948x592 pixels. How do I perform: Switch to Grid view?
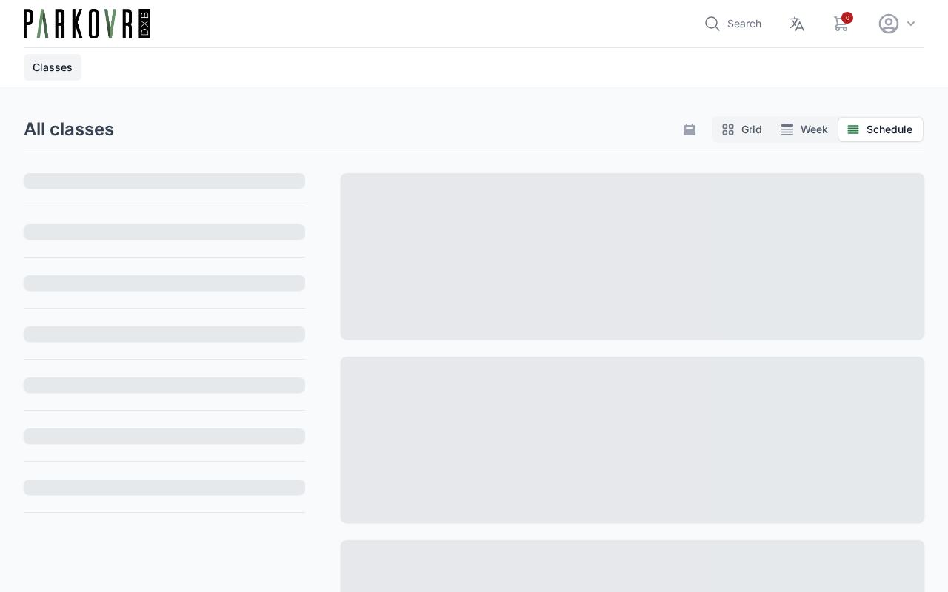coord(742,129)
